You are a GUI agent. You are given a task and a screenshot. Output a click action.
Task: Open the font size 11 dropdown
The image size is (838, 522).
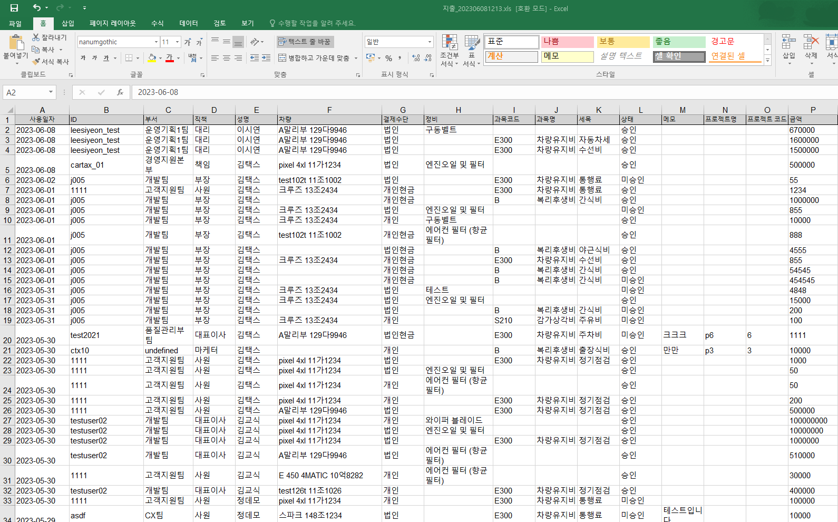pos(177,42)
